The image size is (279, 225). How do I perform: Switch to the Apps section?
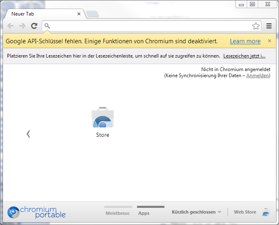coord(151,212)
